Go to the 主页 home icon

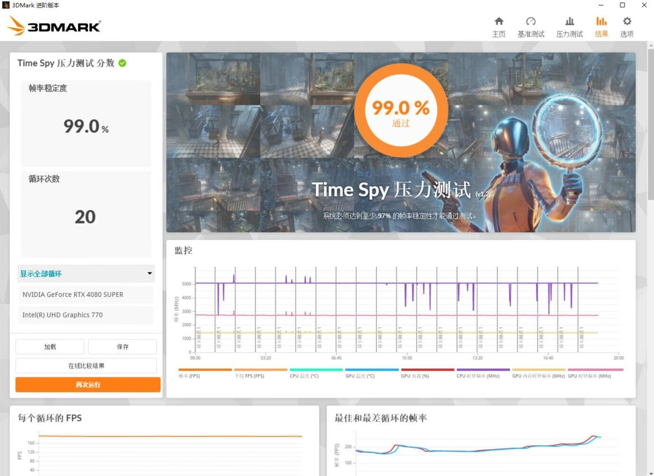(499, 21)
